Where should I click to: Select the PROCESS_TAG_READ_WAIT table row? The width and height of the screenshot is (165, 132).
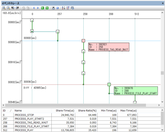point(81,123)
